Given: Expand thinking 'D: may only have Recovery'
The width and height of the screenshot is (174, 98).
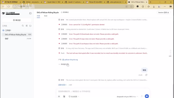Looking at the screenshot, I should point(103,48).
